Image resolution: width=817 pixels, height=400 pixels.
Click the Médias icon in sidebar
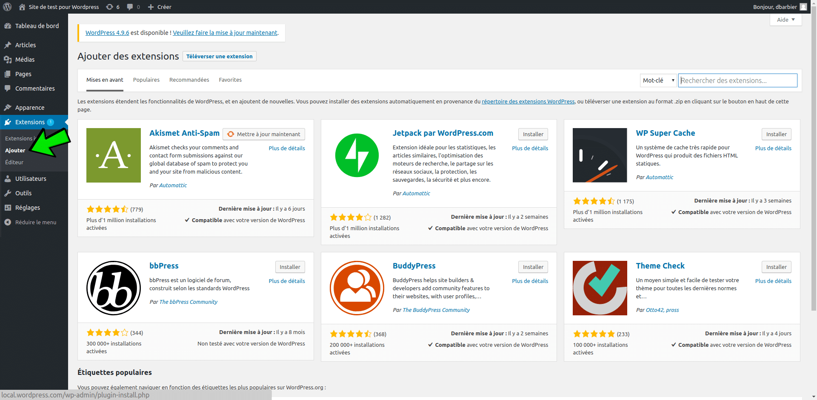pos(8,60)
